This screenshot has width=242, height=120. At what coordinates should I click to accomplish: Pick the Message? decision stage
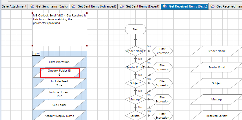[135, 100]
